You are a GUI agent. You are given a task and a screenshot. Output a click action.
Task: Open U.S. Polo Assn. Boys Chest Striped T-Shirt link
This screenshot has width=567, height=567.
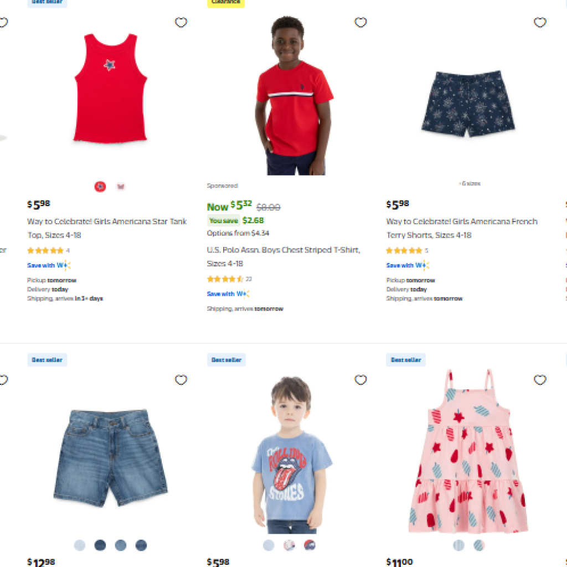[x=283, y=257]
